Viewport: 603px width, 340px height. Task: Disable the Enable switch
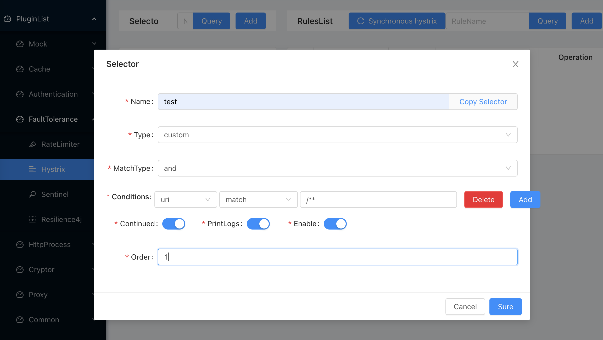[x=335, y=224]
